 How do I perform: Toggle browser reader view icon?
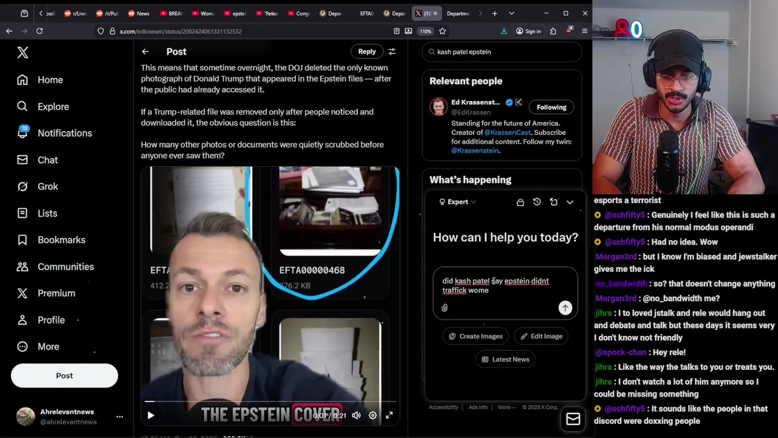[397, 31]
